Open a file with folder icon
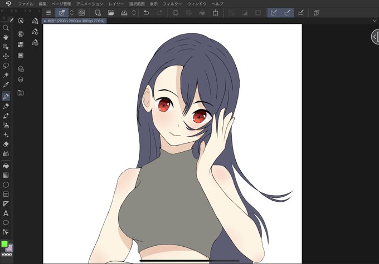 111,13
